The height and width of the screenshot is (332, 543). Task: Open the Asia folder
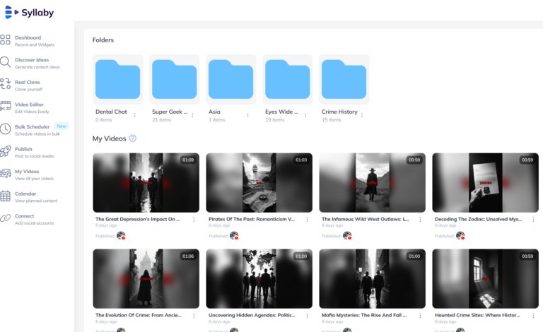(x=230, y=79)
